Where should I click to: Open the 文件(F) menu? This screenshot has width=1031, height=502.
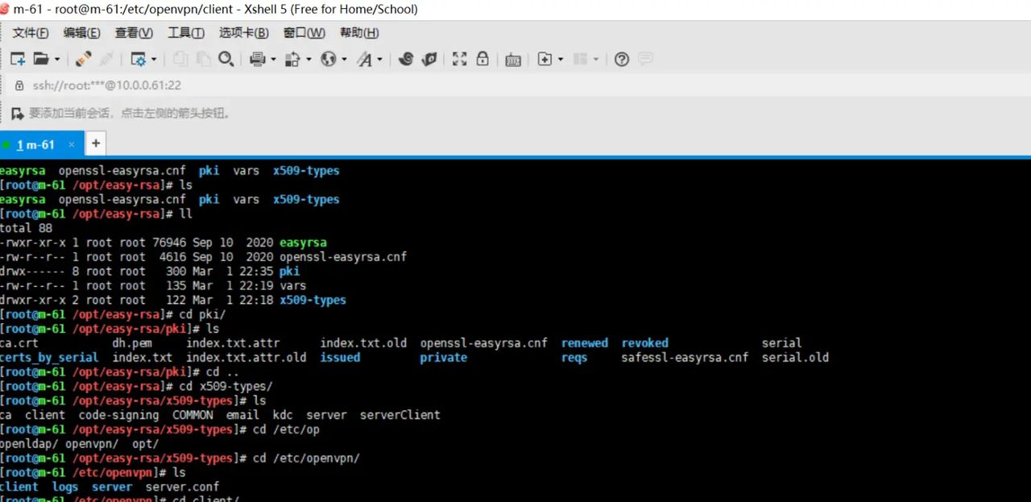click(30, 33)
